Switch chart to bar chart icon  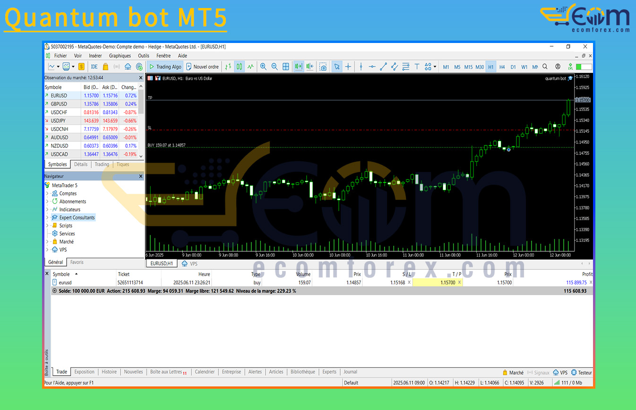[228, 67]
